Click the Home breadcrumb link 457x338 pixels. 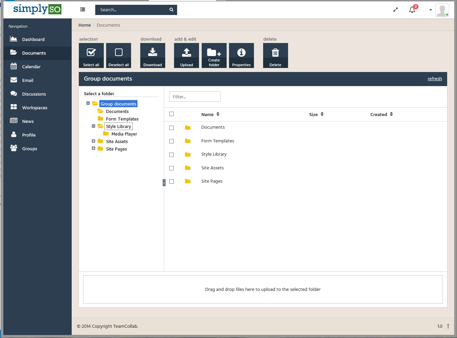pos(85,25)
